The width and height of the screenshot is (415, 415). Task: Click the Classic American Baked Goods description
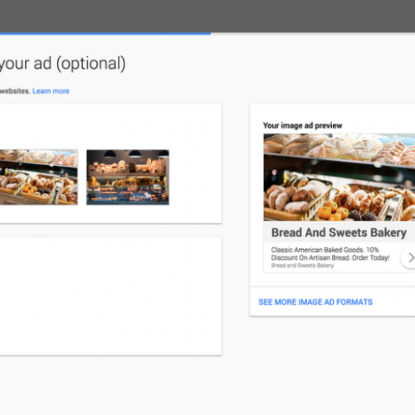pos(330,254)
